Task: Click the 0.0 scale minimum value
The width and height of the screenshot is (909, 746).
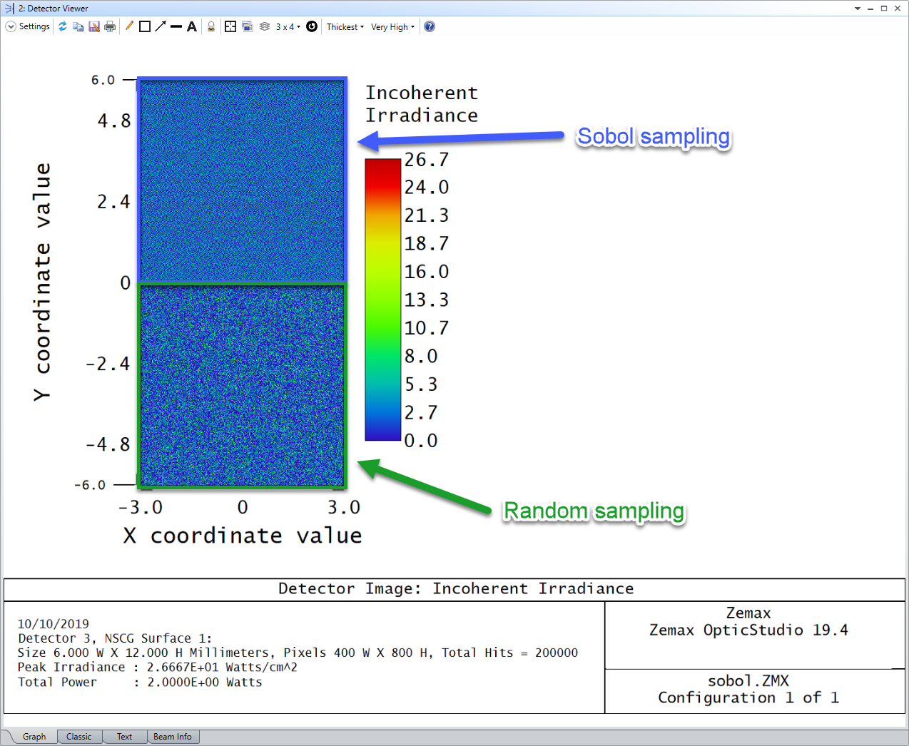Action: [421, 441]
